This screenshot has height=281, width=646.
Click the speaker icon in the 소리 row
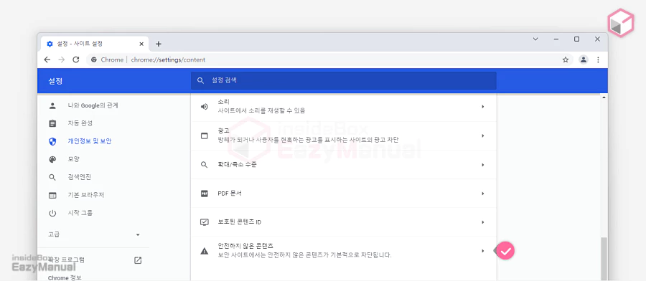205,107
